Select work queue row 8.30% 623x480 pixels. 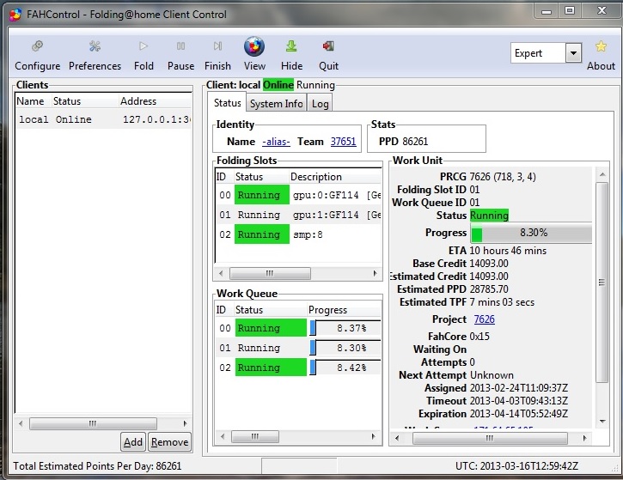click(x=298, y=348)
